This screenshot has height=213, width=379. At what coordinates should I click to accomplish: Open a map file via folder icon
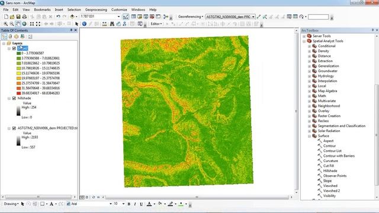pyautogui.click(x=12, y=17)
